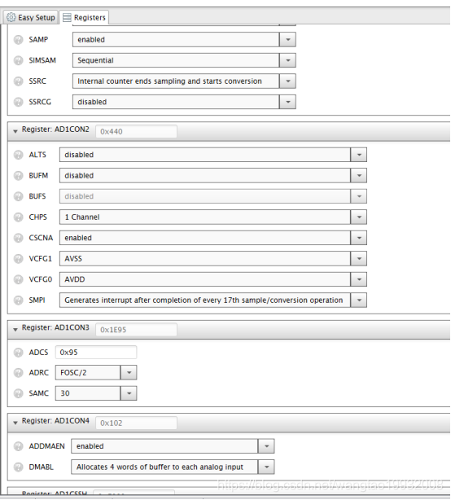Collapse the Register AD1CON3 section
Viewport: 451px width, 500px height.
(15, 330)
